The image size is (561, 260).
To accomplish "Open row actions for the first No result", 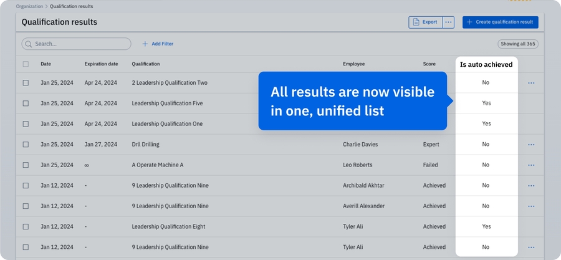I will (x=531, y=83).
